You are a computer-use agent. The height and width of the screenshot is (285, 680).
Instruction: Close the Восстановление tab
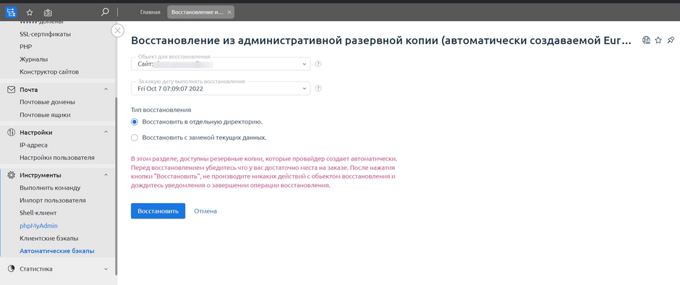[x=229, y=12]
